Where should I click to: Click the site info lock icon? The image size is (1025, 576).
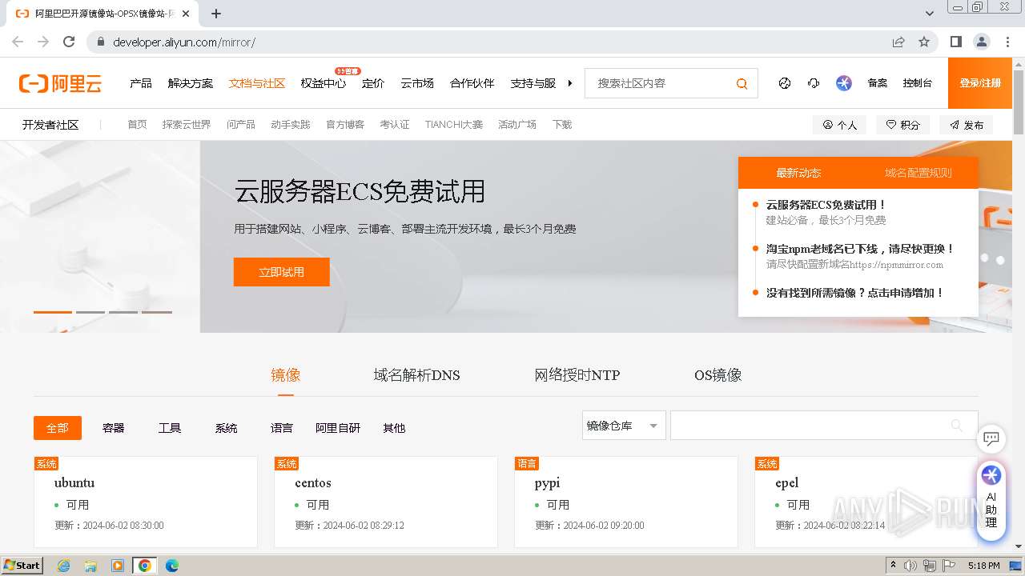101,42
